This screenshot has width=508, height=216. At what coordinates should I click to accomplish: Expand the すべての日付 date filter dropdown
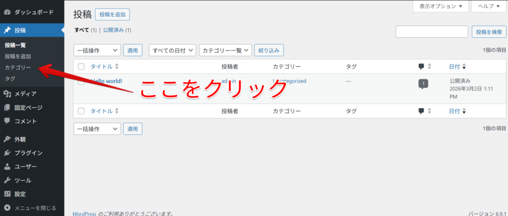[172, 50]
